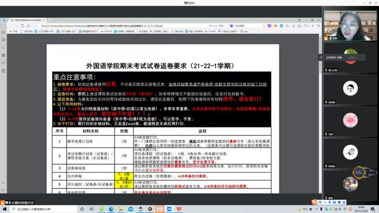This screenshot has width=379, height=213.
Task: Open the browser hamburger menu icon
Action: point(318,26)
